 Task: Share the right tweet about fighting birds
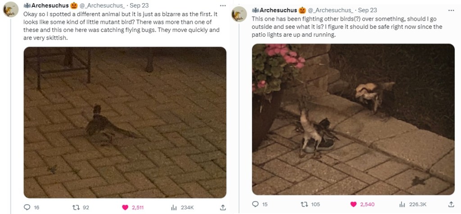(451, 204)
